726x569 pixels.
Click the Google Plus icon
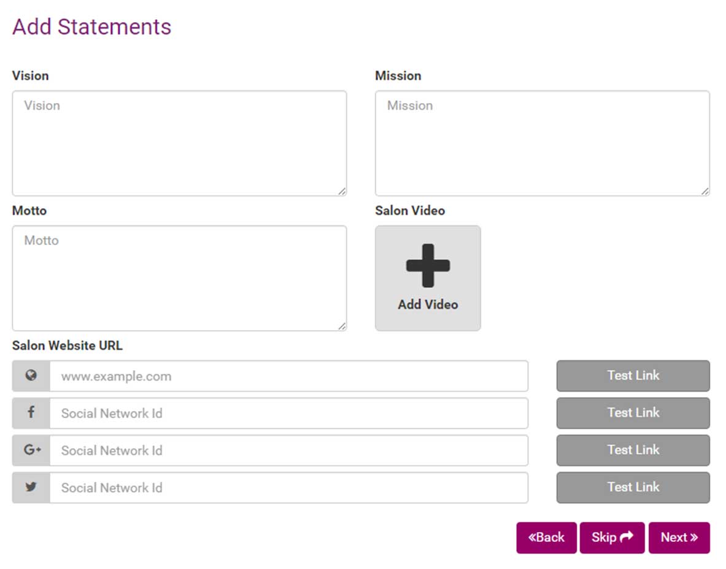pyautogui.click(x=31, y=450)
